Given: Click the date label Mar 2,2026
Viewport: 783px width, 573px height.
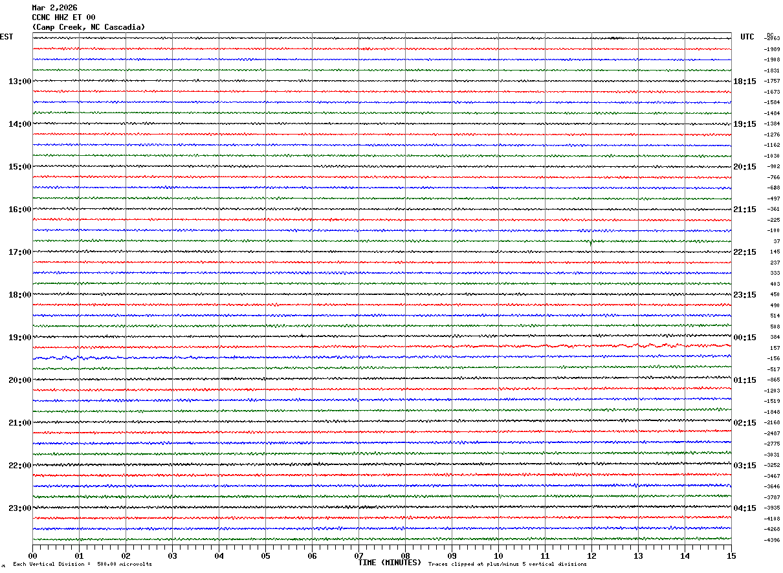Looking at the screenshot, I should 54,8.
